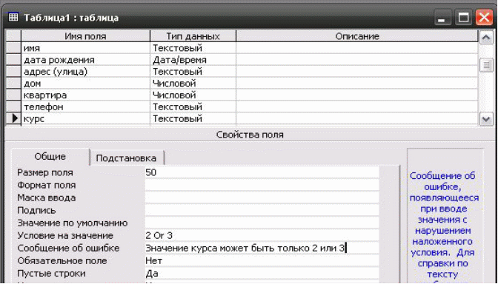Click the table icon in the title bar
The height and width of the screenshot is (284, 498).
click(x=13, y=18)
